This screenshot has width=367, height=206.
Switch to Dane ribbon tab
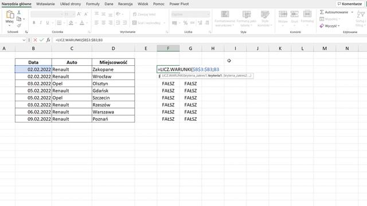(x=109, y=4)
